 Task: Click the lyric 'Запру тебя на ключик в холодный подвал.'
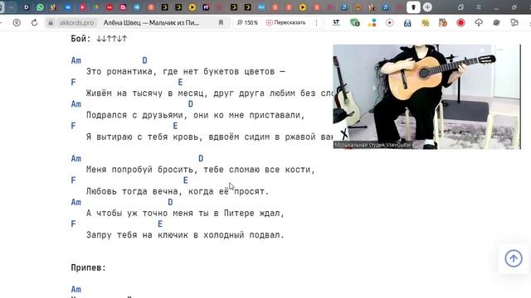click(185, 235)
